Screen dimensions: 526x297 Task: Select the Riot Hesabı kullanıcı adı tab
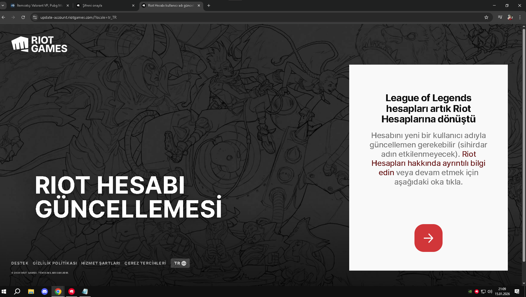tap(171, 5)
